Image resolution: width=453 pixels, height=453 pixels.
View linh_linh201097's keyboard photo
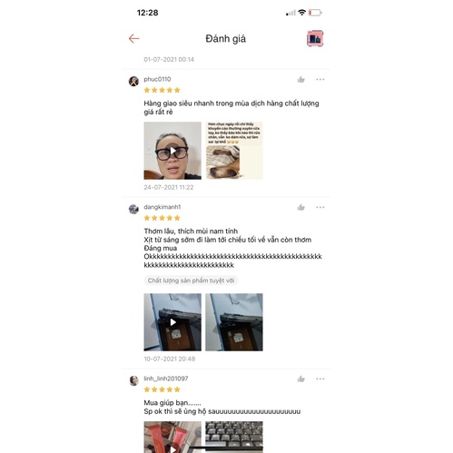point(234,437)
